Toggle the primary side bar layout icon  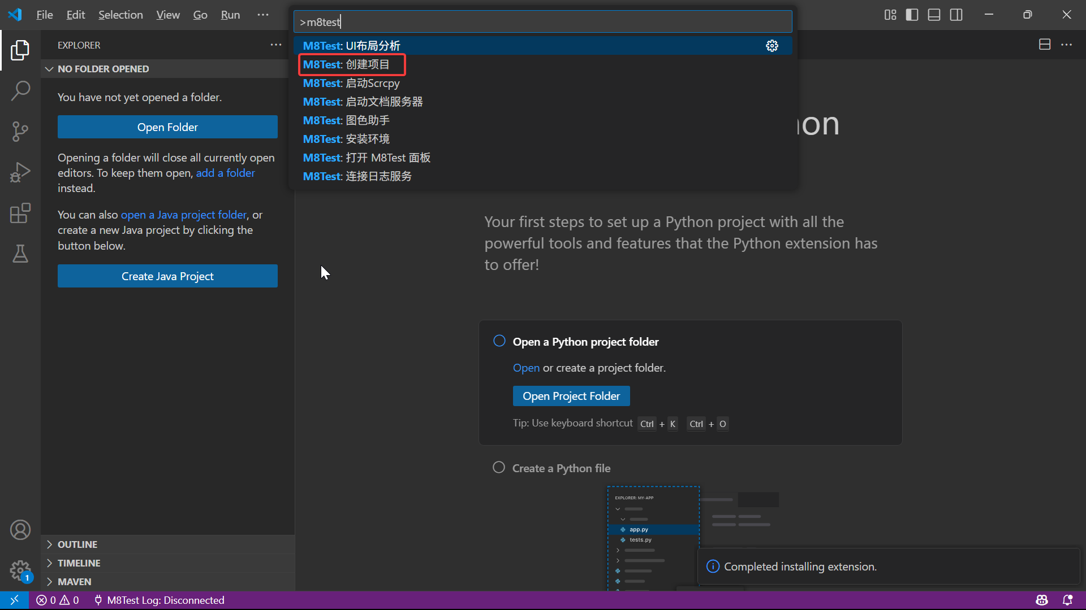point(912,15)
